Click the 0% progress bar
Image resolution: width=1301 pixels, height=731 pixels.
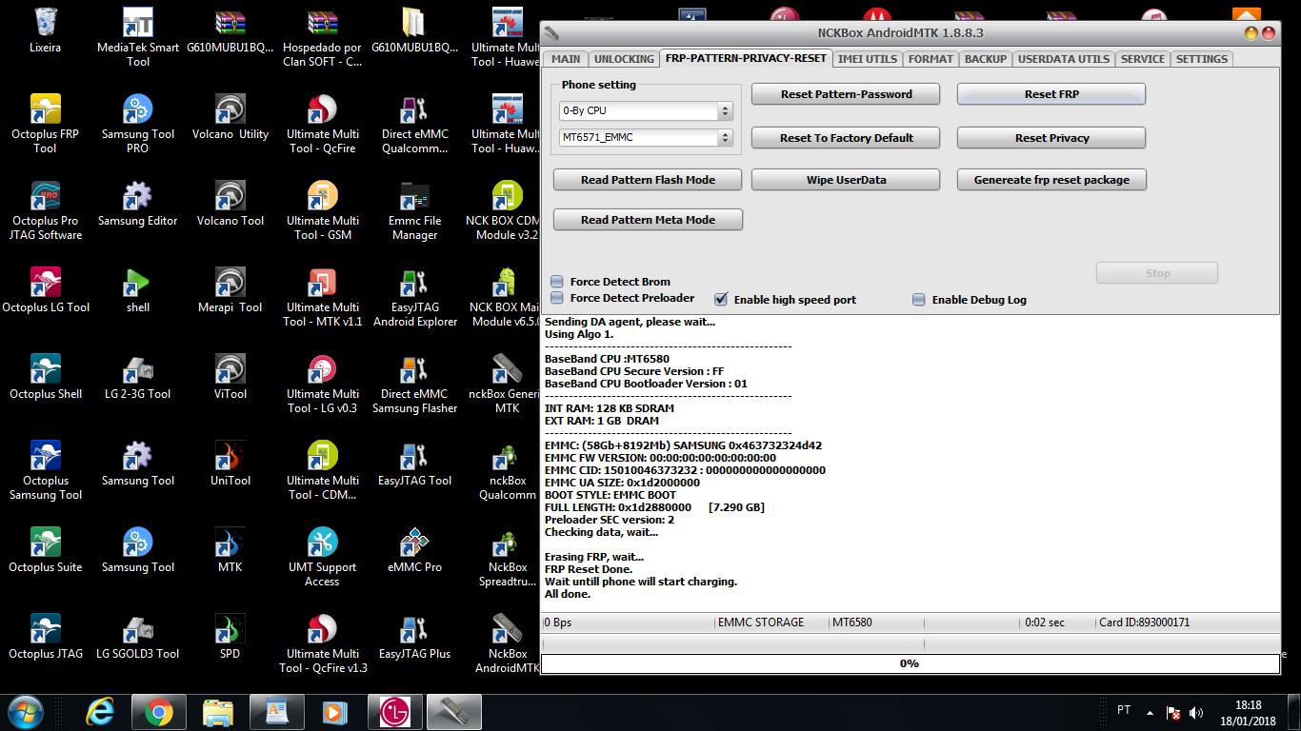tap(910, 663)
